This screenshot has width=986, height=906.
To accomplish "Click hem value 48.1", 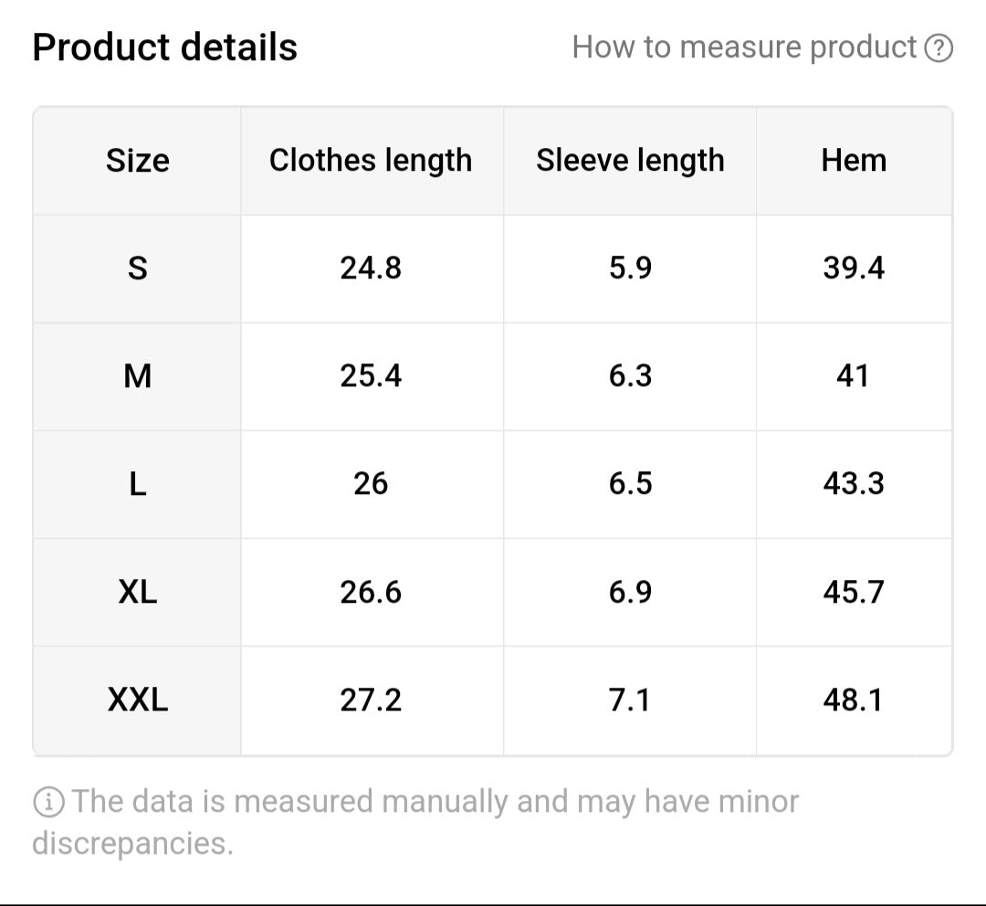I will [854, 701].
